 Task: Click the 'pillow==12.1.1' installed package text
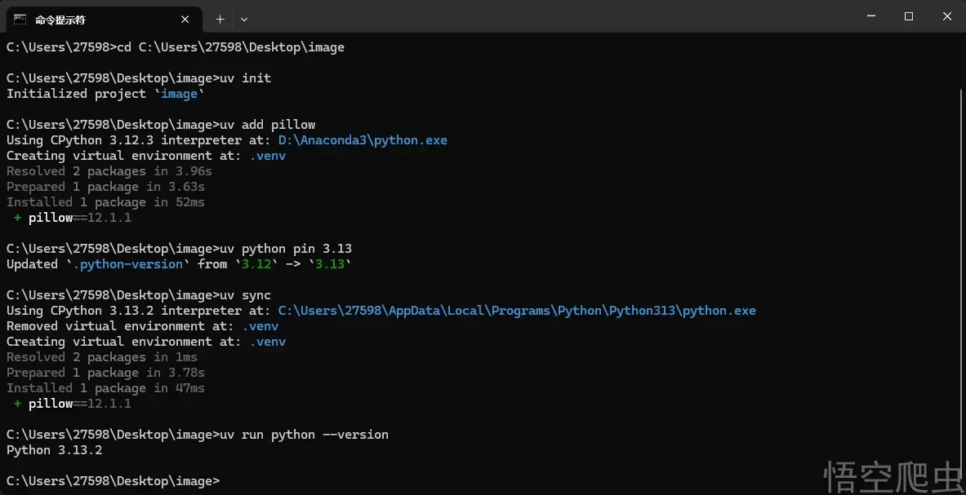[80, 403]
